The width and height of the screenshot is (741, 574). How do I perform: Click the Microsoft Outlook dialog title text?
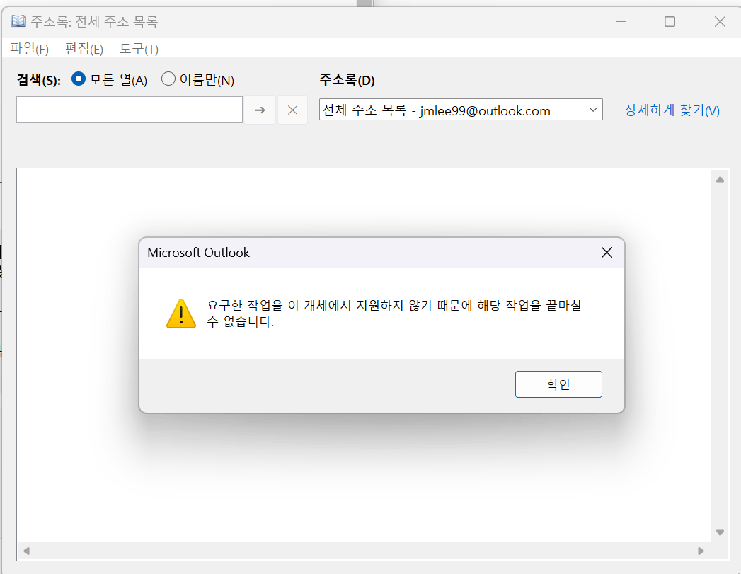198,253
